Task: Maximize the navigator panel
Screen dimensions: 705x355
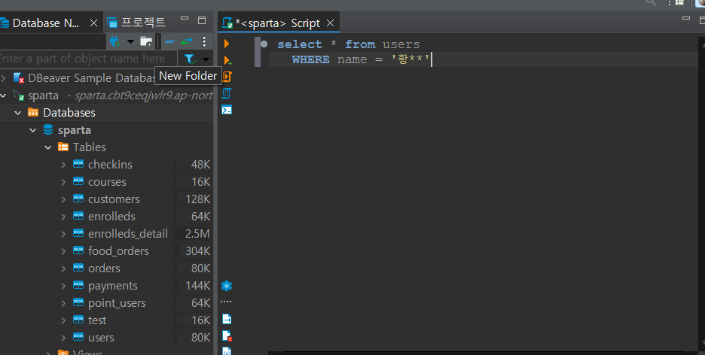Action: [202, 20]
